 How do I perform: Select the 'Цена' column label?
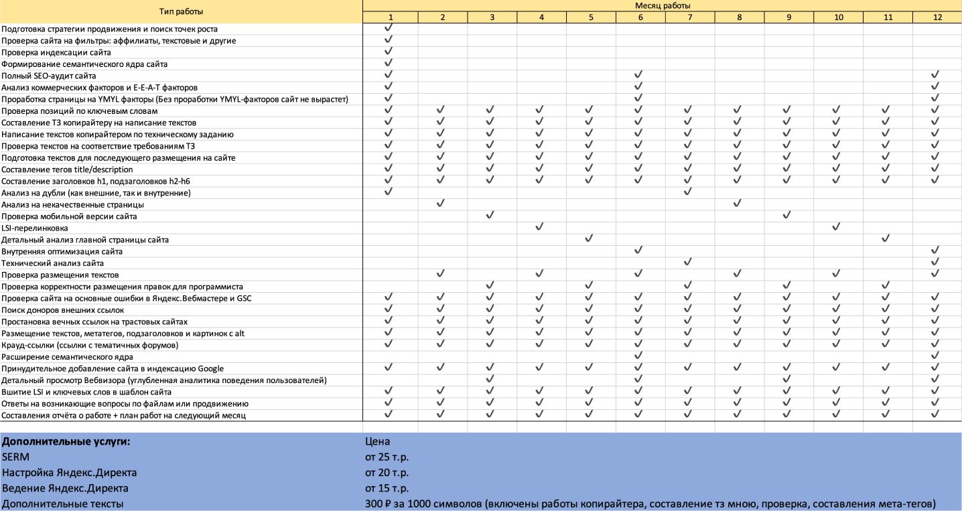click(378, 441)
